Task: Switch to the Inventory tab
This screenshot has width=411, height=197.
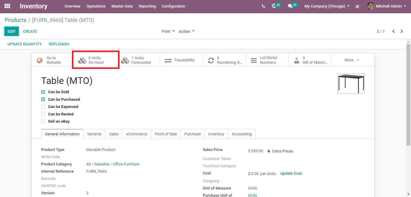Action: [216, 134]
